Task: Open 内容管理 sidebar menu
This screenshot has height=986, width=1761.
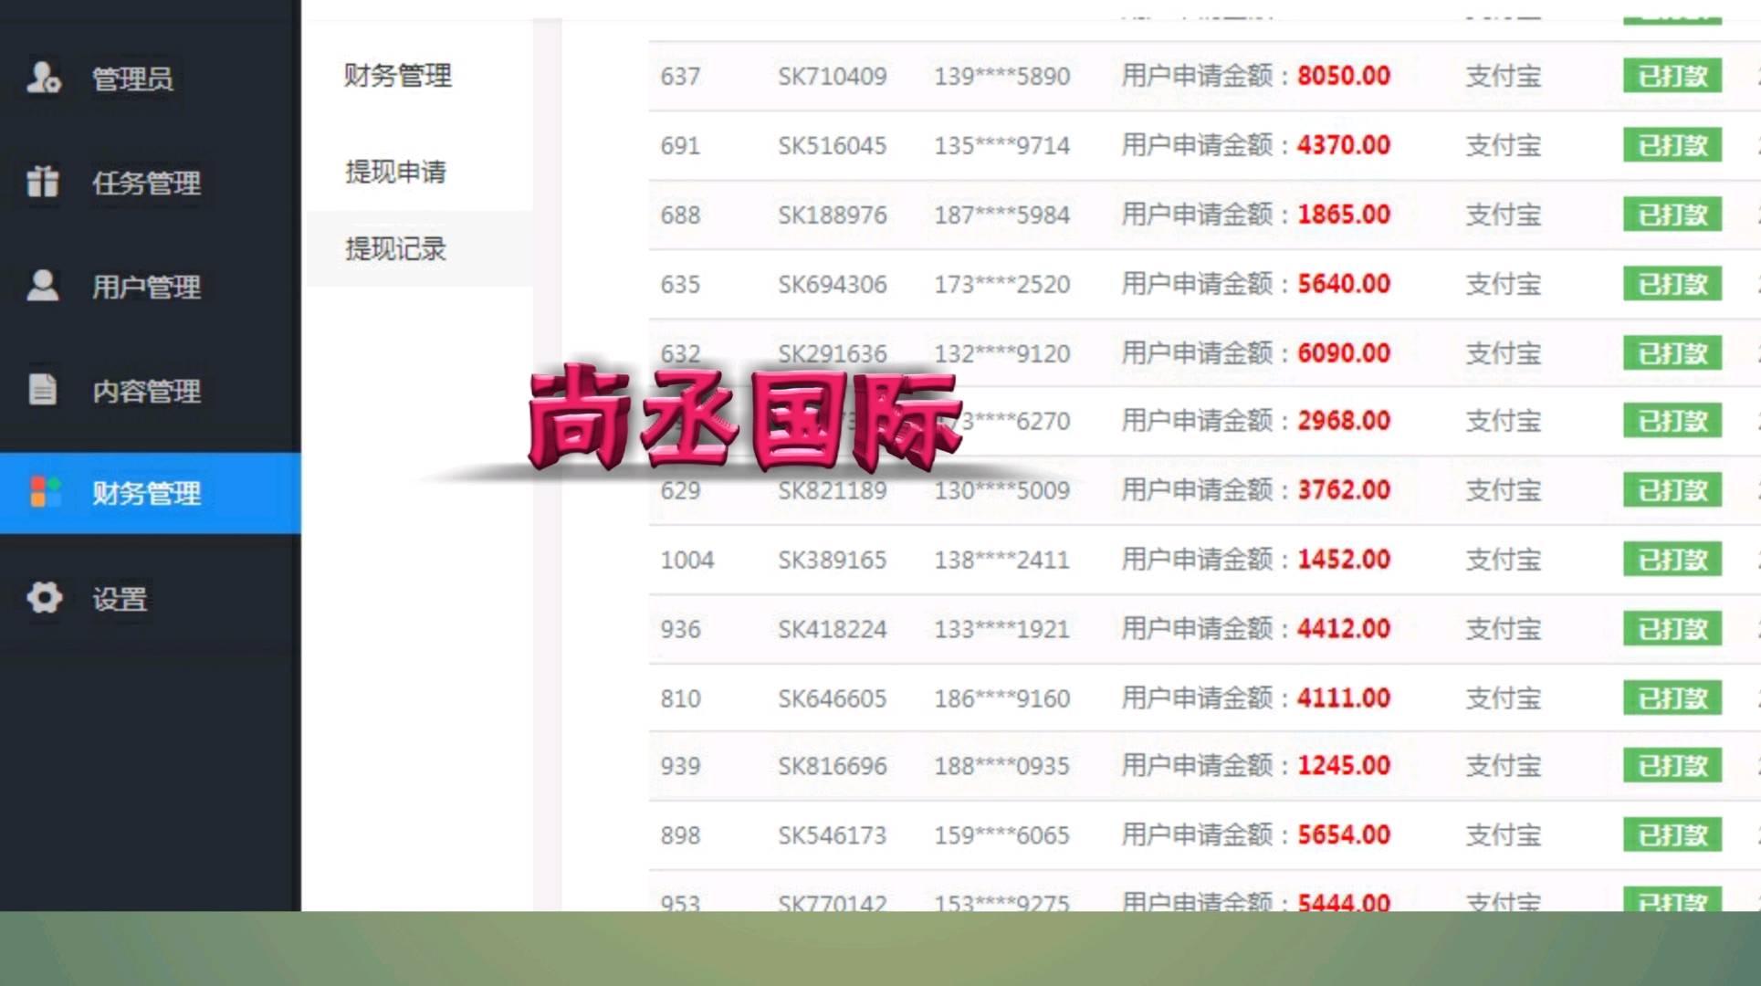Action: coord(146,392)
